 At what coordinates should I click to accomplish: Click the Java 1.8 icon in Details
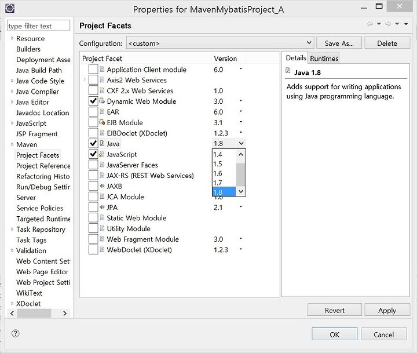[x=288, y=71]
